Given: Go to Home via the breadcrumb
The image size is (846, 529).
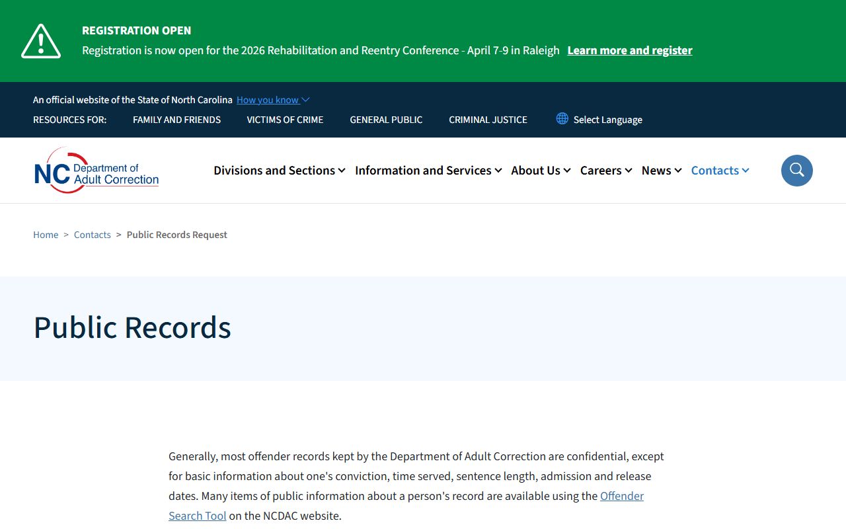Looking at the screenshot, I should coord(46,235).
